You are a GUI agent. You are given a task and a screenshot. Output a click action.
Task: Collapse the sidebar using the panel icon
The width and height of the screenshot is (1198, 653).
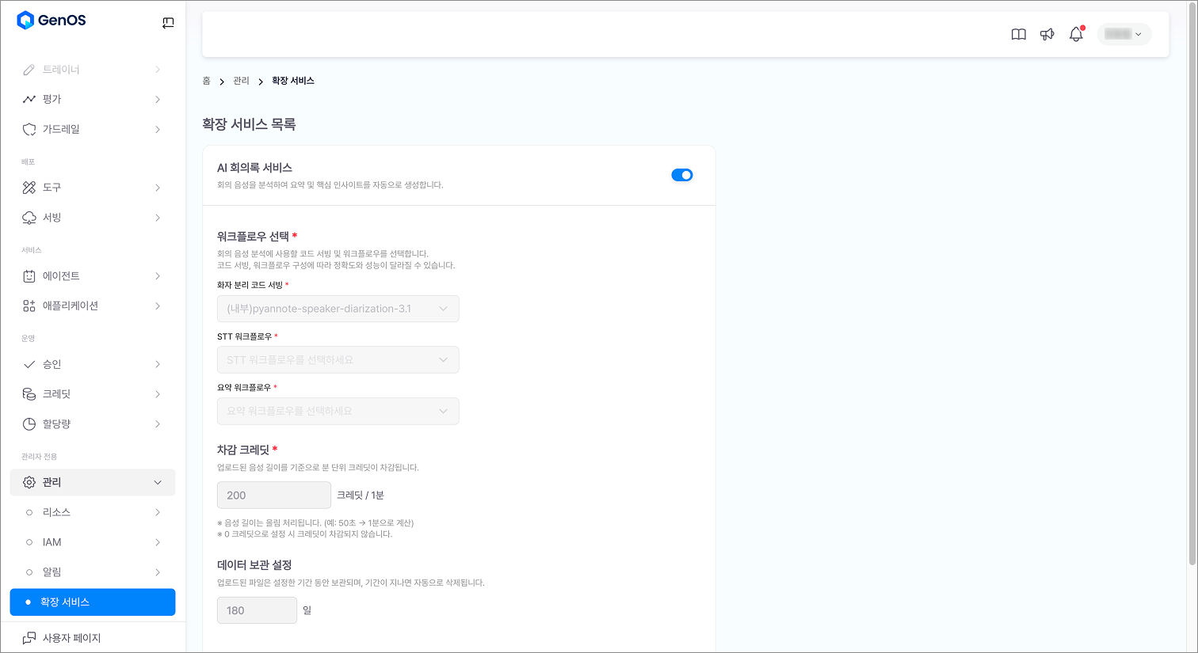(x=168, y=23)
